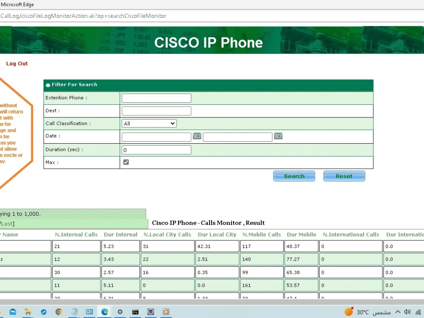Open the Call Classification dropdown
This screenshot has height=318, width=424.
[x=149, y=123]
